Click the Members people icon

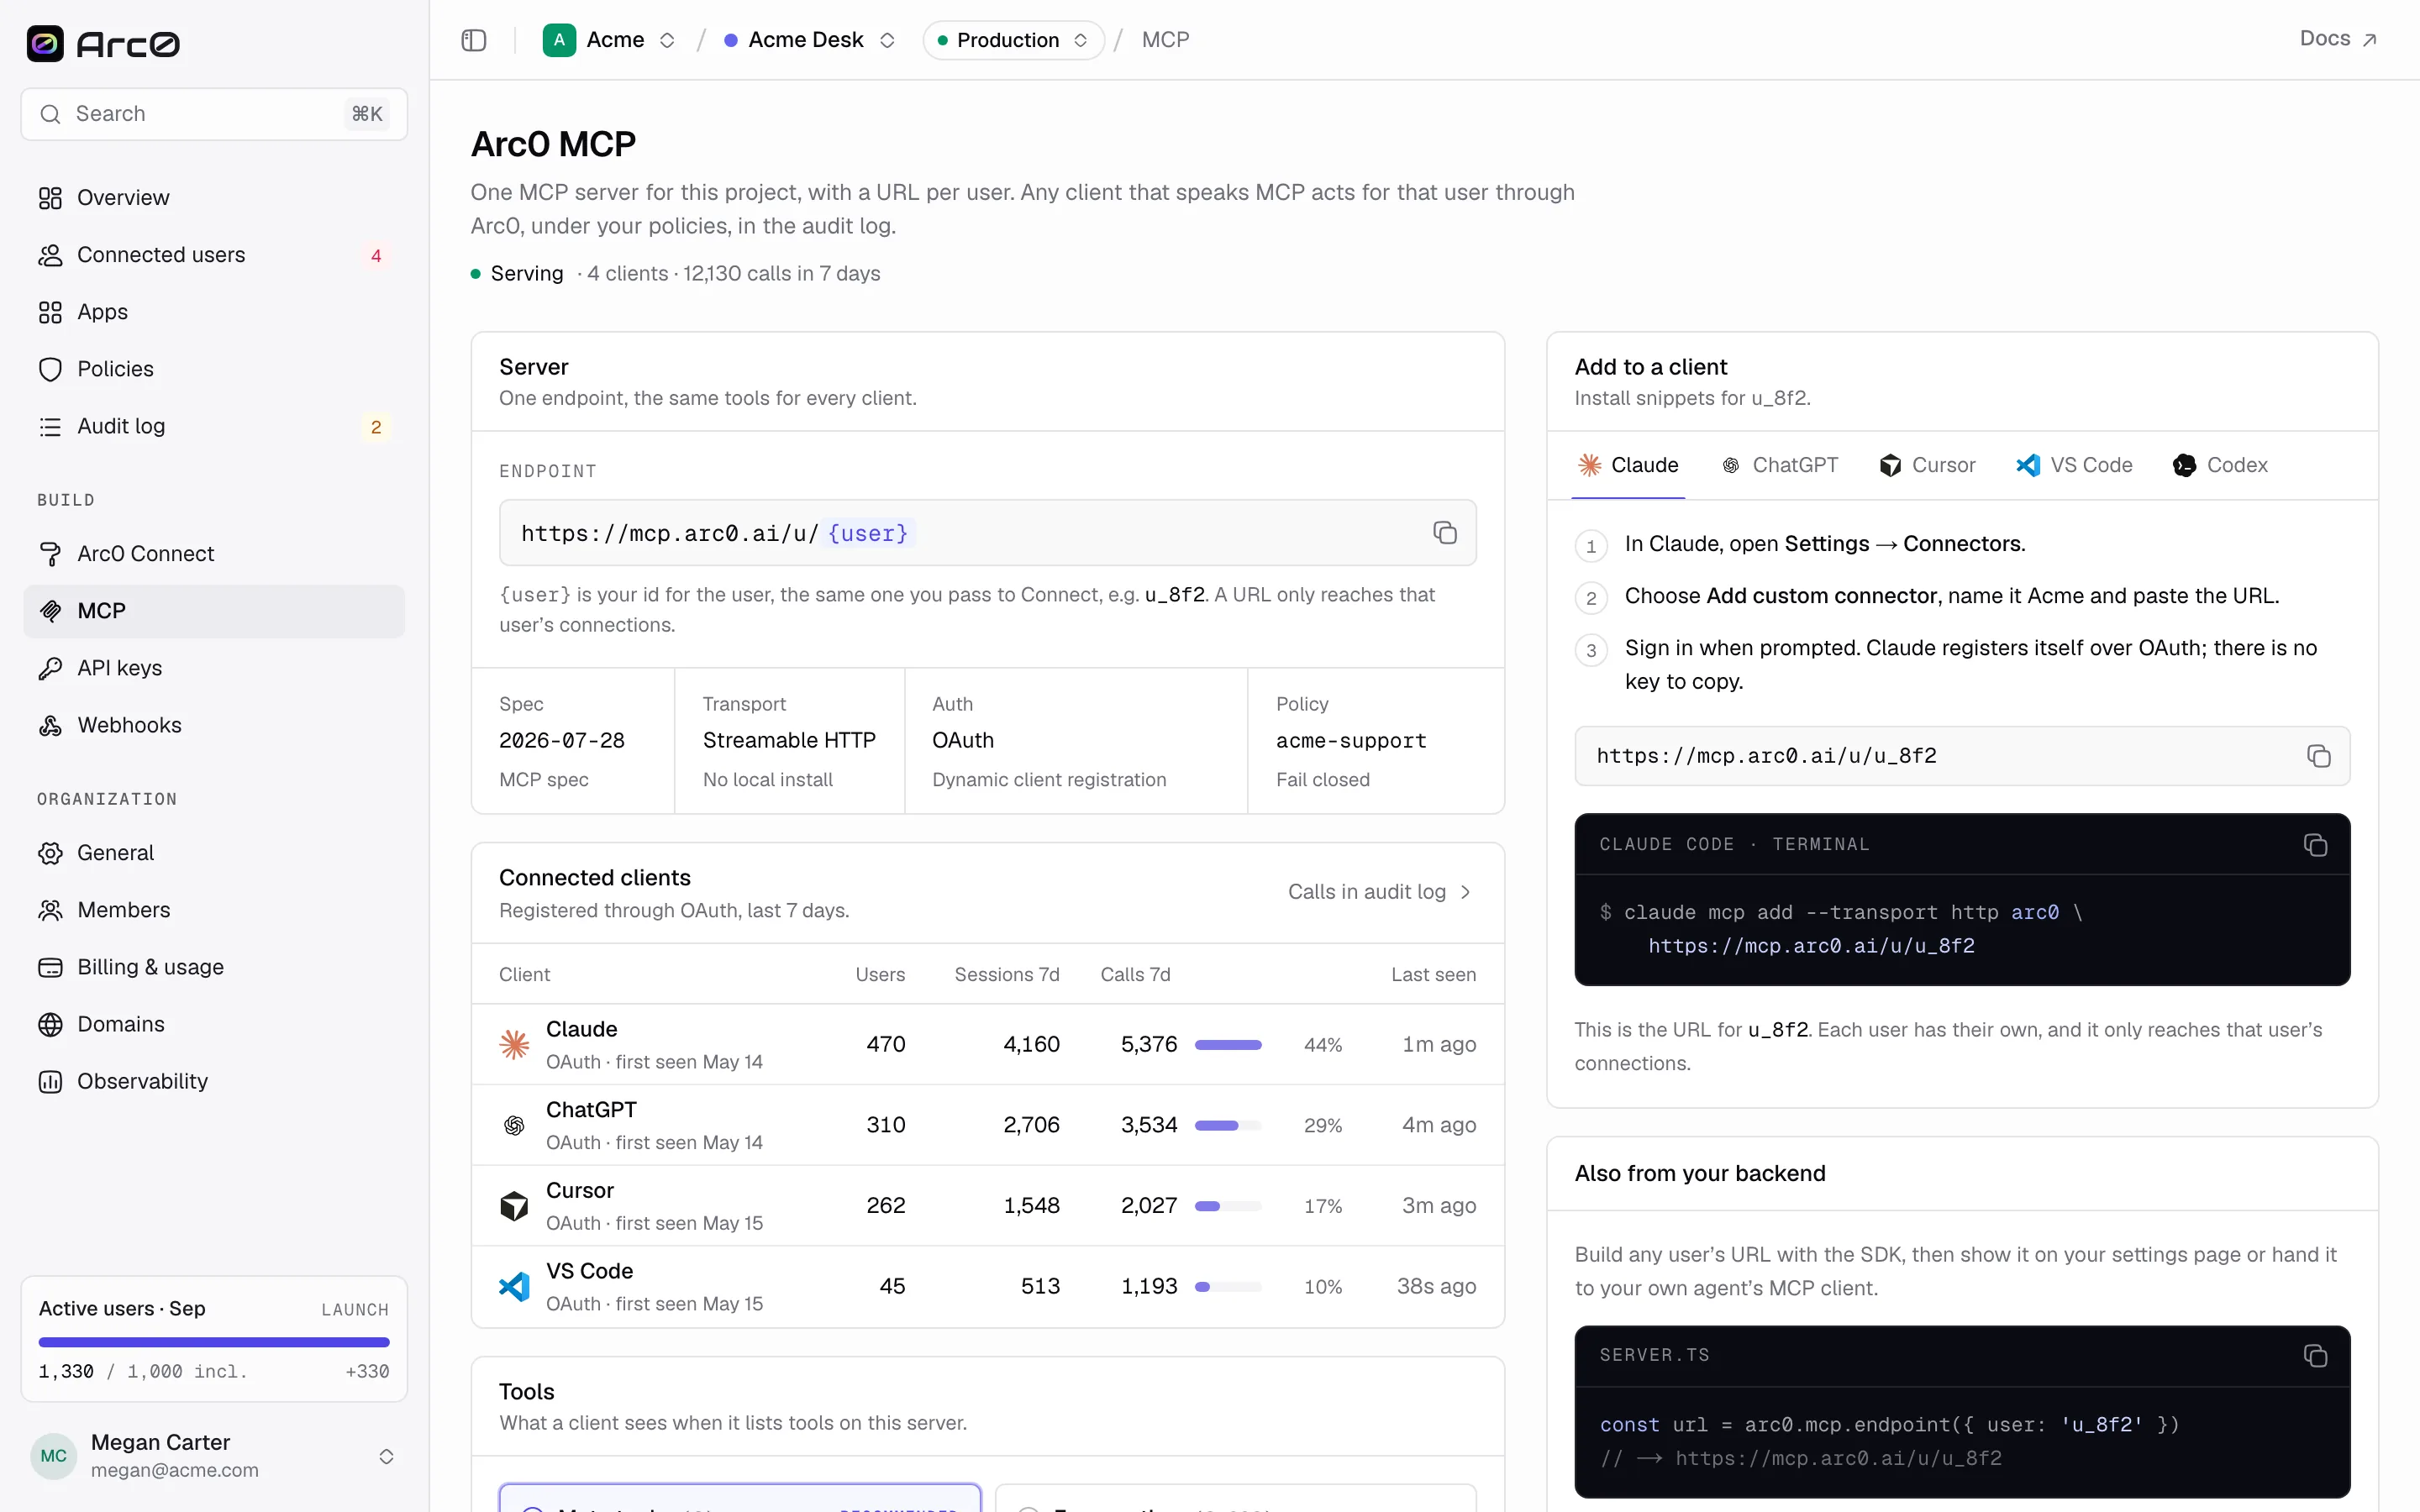(x=50, y=910)
